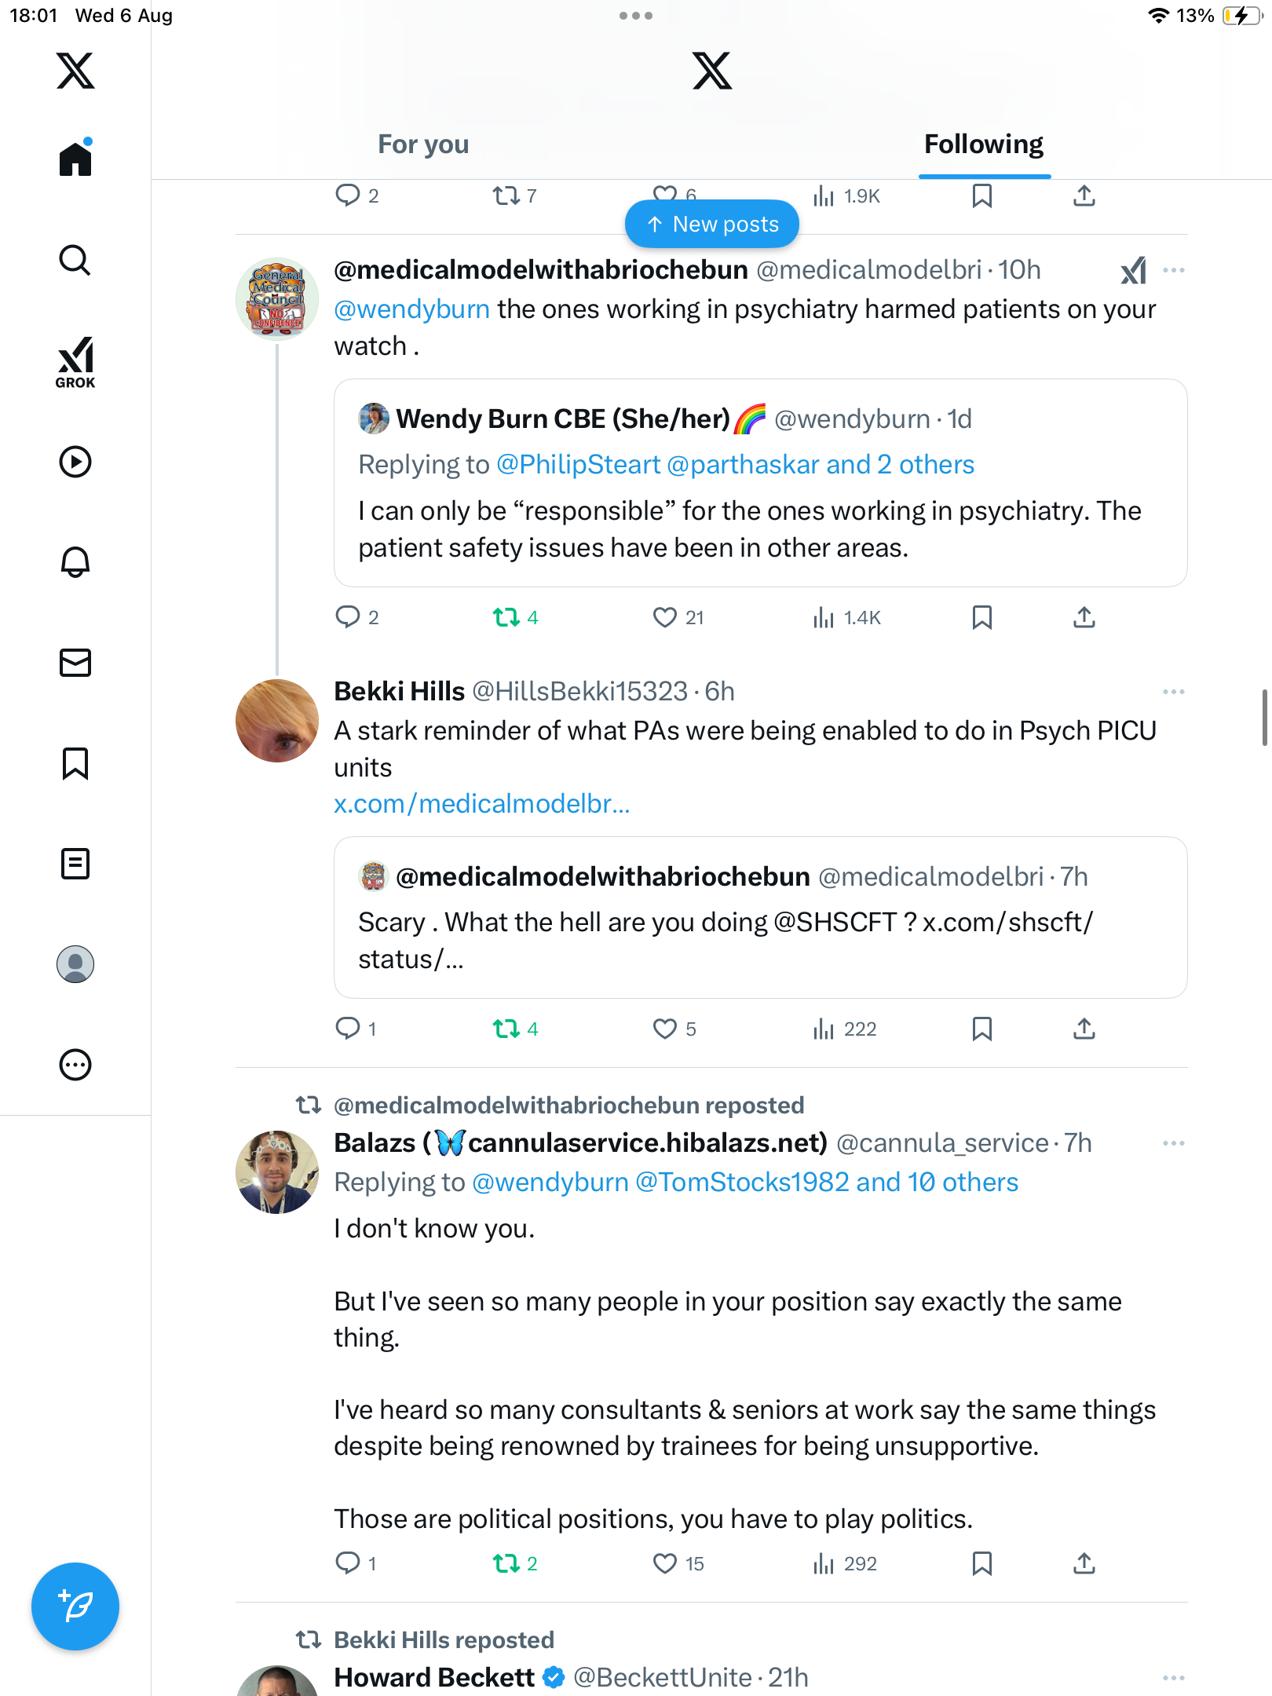Viewport: 1272px width, 1696px height.
Task: Open Notifications bell in sidebar
Action: tap(75, 561)
